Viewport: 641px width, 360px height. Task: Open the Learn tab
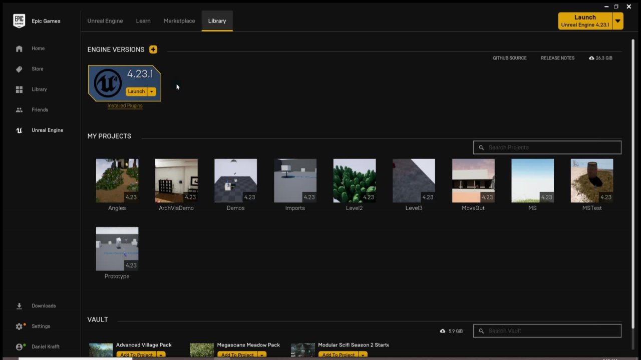pos(143,21)
